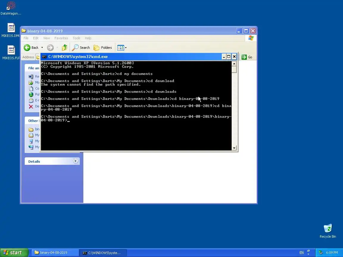Screen dimensions: 343x257
Task: Click the 6:09 PM taskbar clock
Action: (x=332, y=253)
